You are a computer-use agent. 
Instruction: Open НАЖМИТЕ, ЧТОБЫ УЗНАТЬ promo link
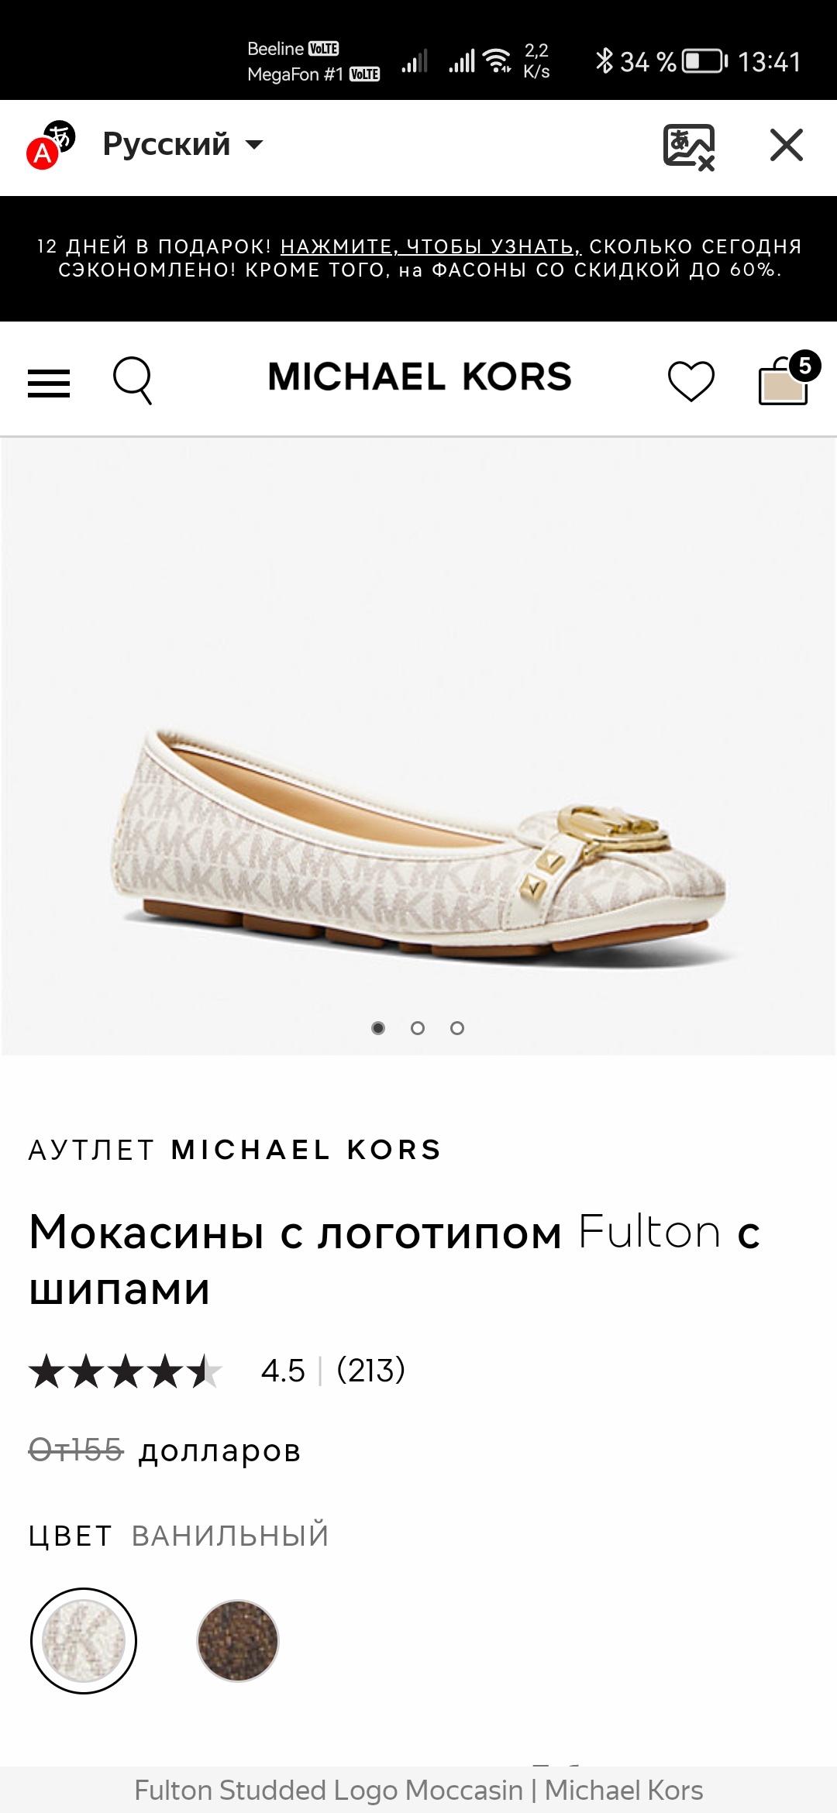pyautogui.click(x=431, y=246)
